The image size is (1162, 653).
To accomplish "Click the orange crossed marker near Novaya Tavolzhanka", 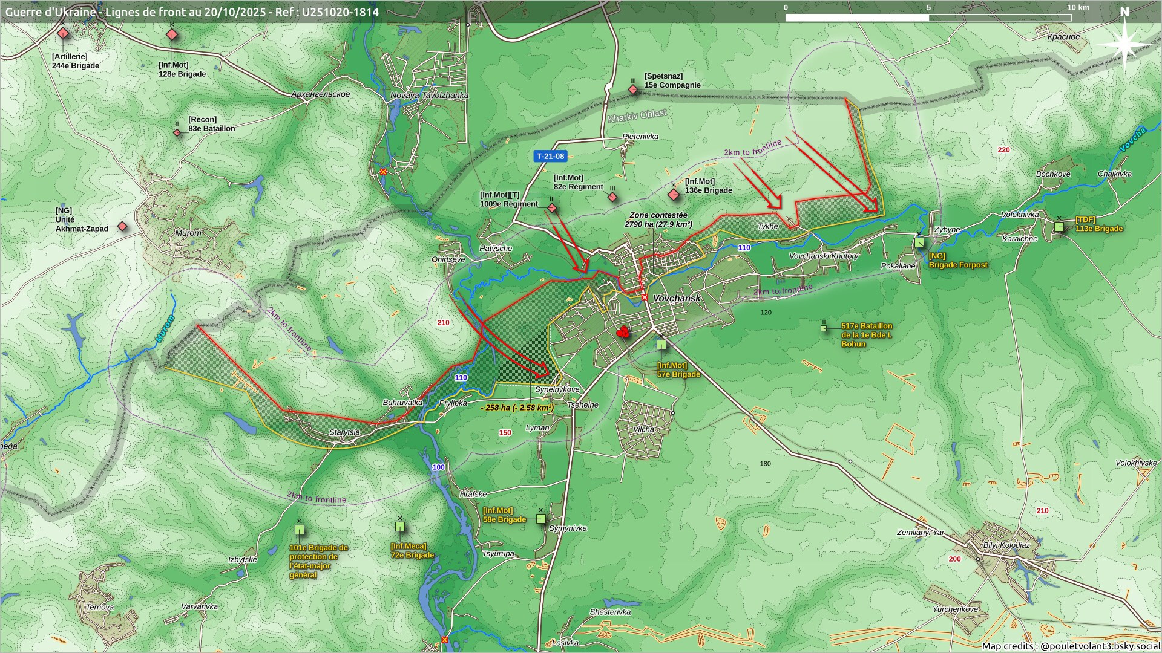I will click(x=383, y=172).
